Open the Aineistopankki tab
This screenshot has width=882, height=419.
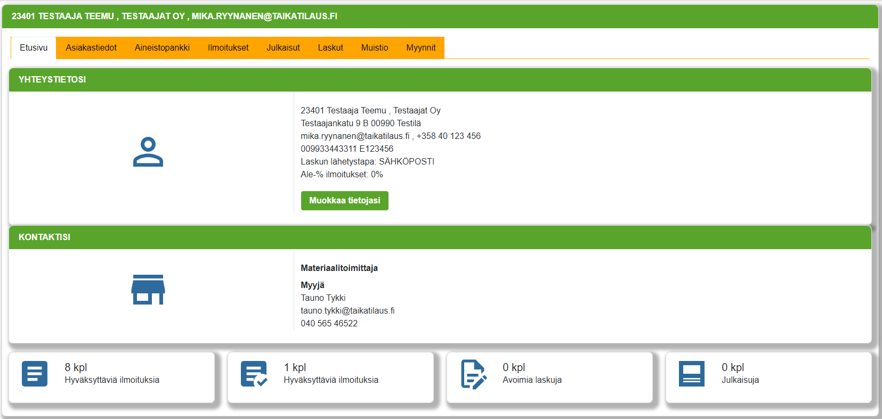(x=162, y=48)
